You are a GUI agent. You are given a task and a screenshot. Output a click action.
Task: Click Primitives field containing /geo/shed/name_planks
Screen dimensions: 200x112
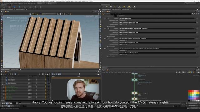tap(157, 18)
